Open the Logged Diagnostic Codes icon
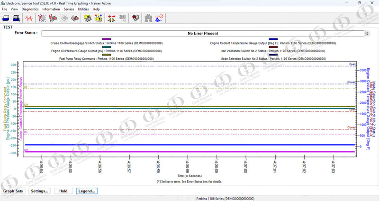The width and height of the screenshot is (379, 201). point(53,18)
